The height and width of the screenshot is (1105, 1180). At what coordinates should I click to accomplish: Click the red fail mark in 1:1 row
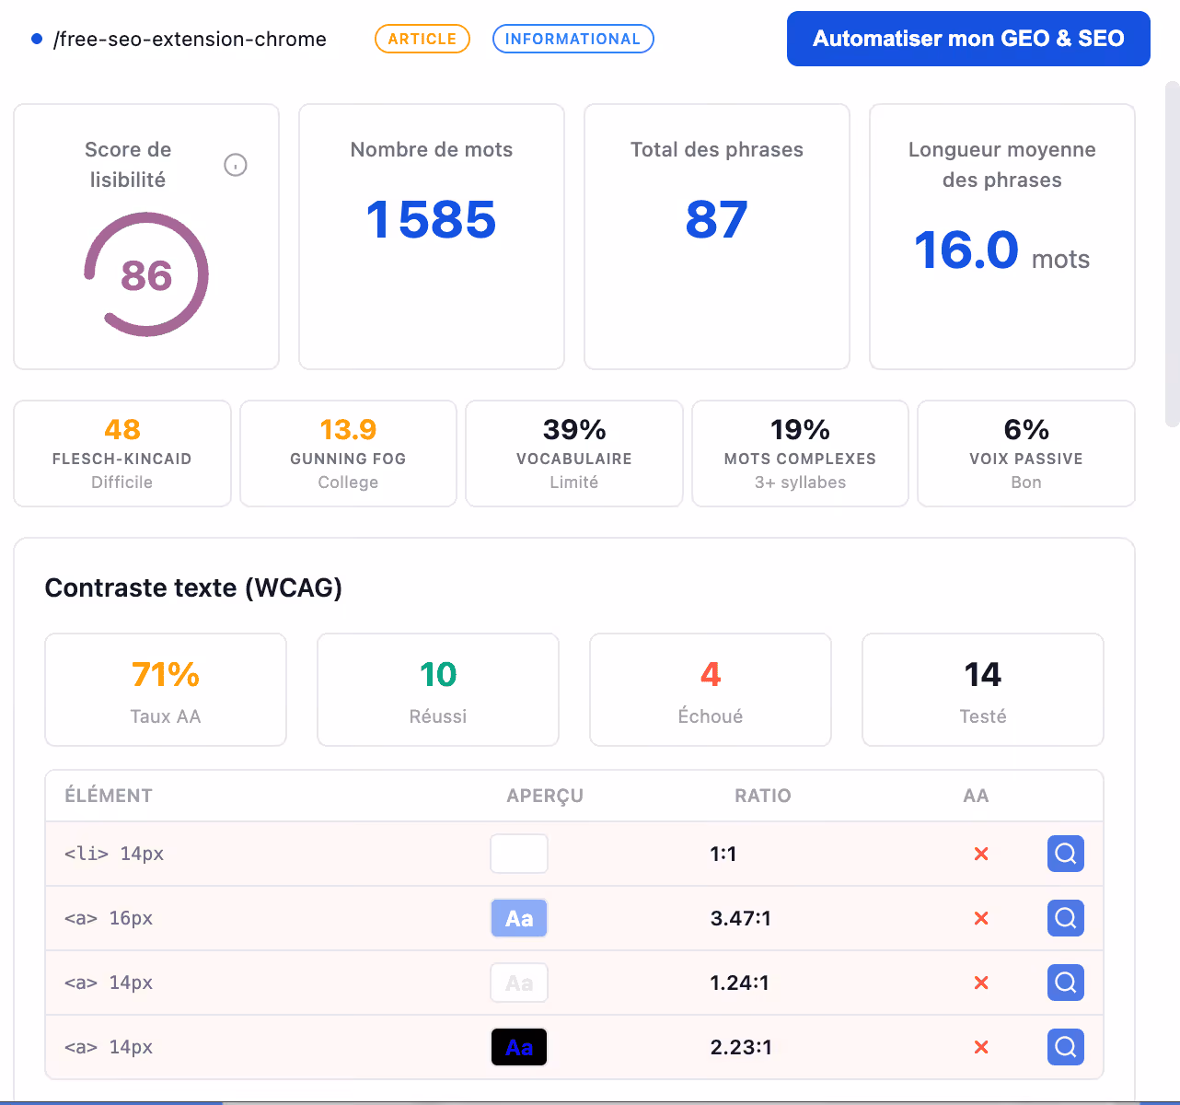(981, 854)
